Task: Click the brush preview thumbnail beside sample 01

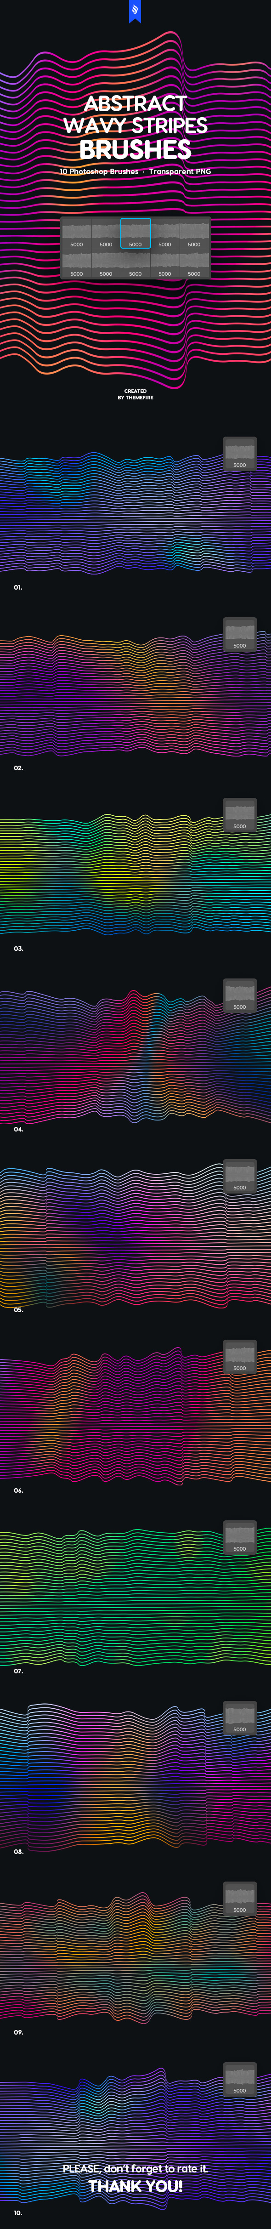Action: pyautogui.click(x=240, y=454)
